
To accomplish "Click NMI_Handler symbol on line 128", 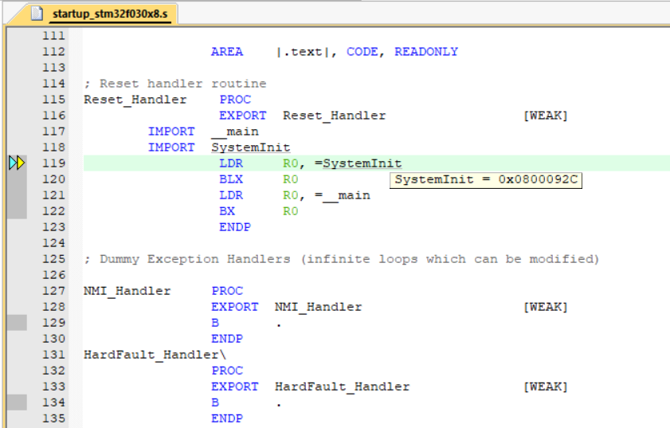I will click(319, 307).
